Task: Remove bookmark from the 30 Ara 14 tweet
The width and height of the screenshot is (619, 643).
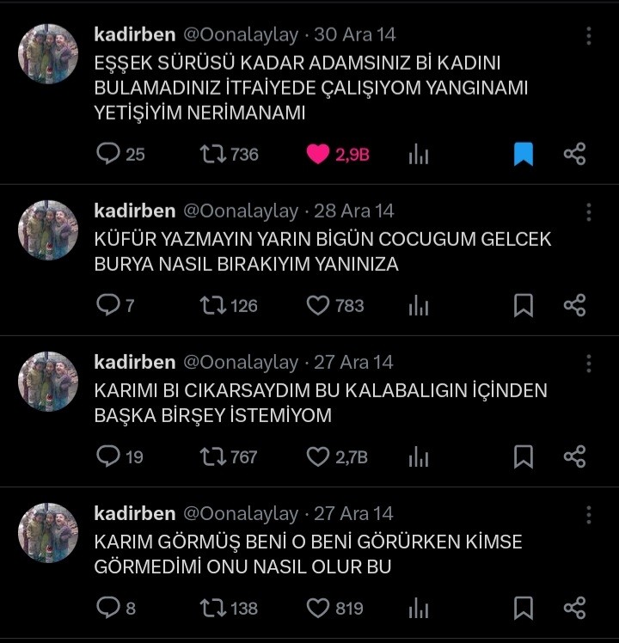Action: click(x=524, y=154)
